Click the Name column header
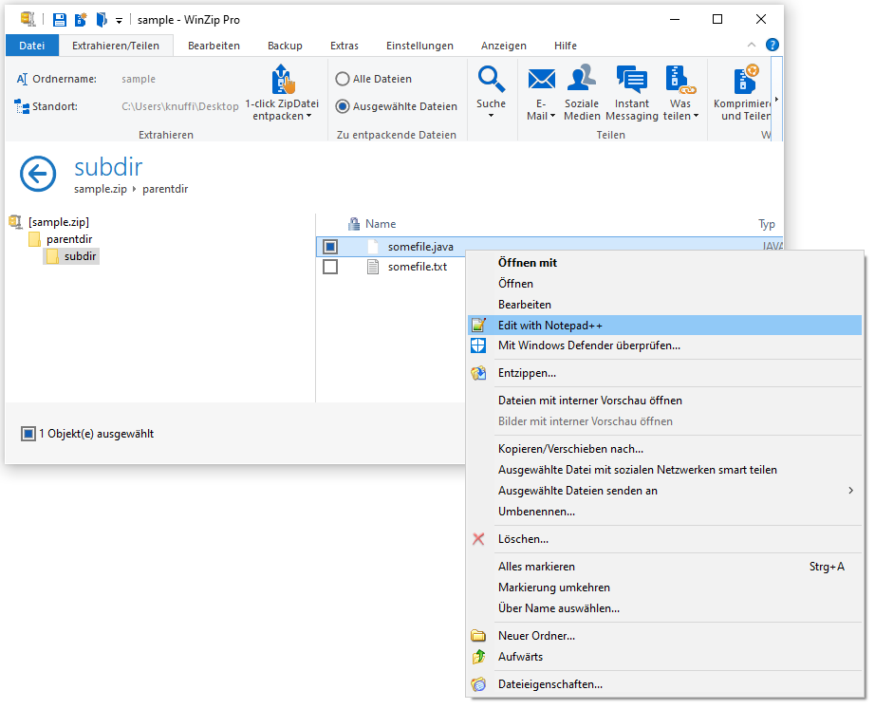Viewport: 875px width, 709px height. (x=381, y=224)
